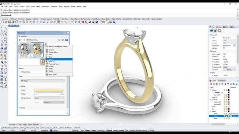Click the New file icon

(3, 22)
